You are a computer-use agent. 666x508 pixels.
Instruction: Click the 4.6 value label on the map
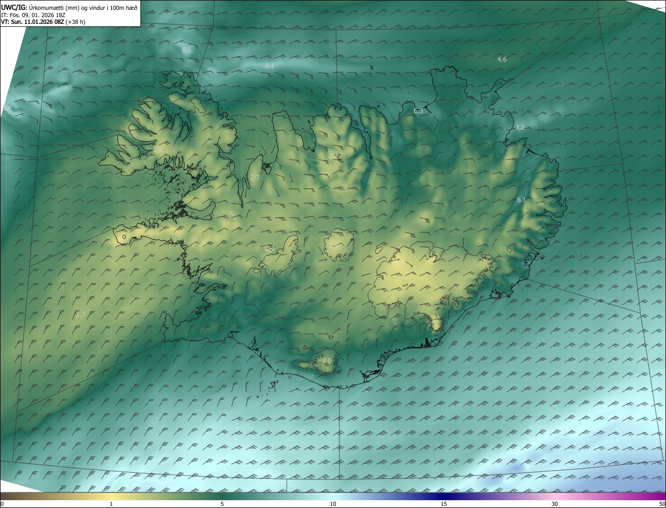pos(502,60)
